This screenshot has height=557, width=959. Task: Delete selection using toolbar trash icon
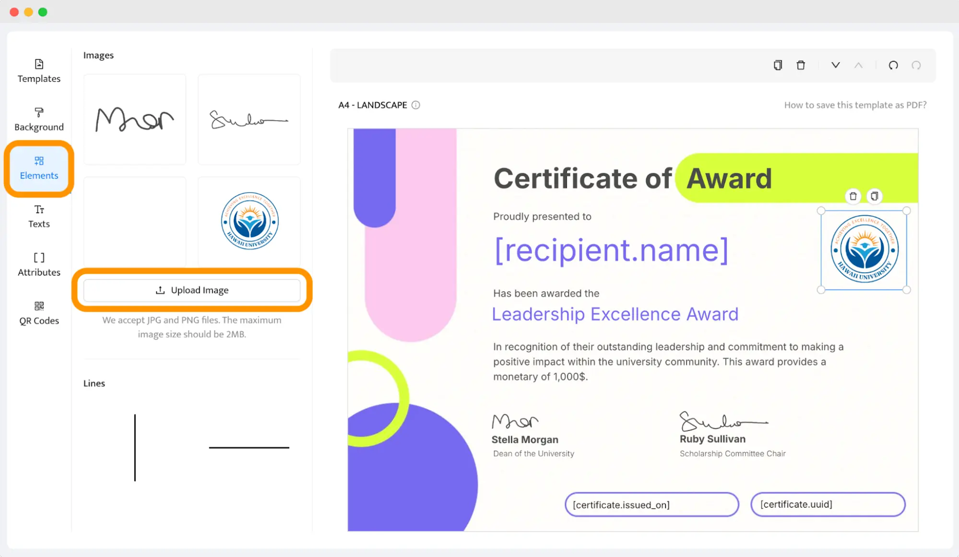pos(801,65)
